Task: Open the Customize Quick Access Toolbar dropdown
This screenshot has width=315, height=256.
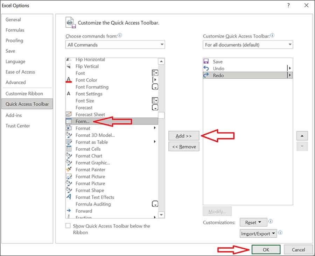Action: pos(247,45)
